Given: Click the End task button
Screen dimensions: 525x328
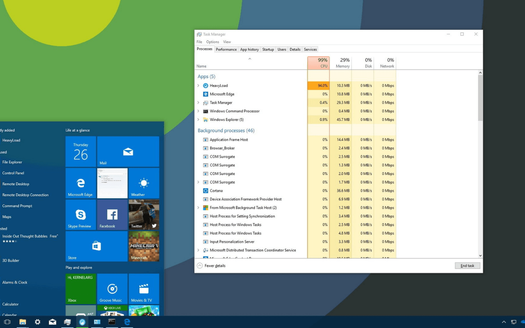Looking at the screenshot, I should tap(467, 266).
